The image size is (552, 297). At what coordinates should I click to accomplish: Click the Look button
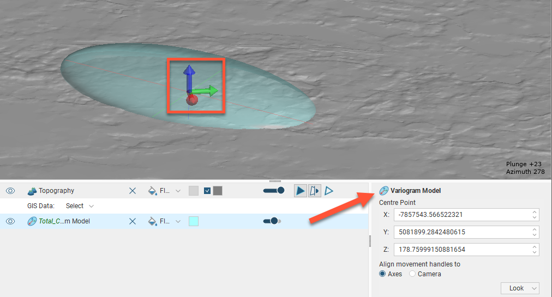[x=520, y=288]
